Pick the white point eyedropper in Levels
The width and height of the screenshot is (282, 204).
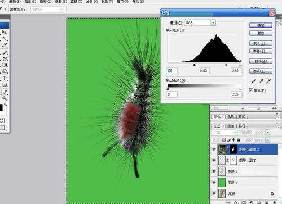point(268,81)
